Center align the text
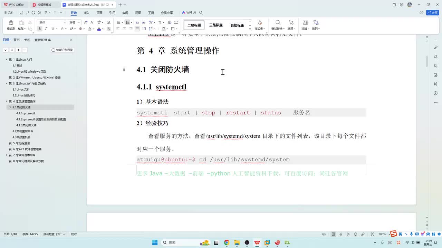This screenshot has width=442, height=248. (124, 29)
